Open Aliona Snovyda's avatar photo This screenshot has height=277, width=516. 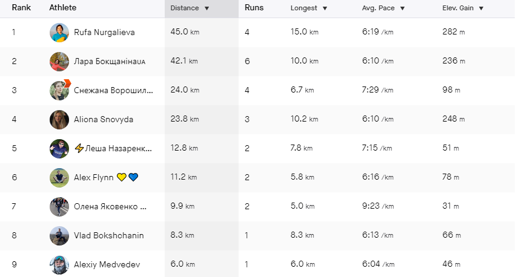click(x=59, y=120)
